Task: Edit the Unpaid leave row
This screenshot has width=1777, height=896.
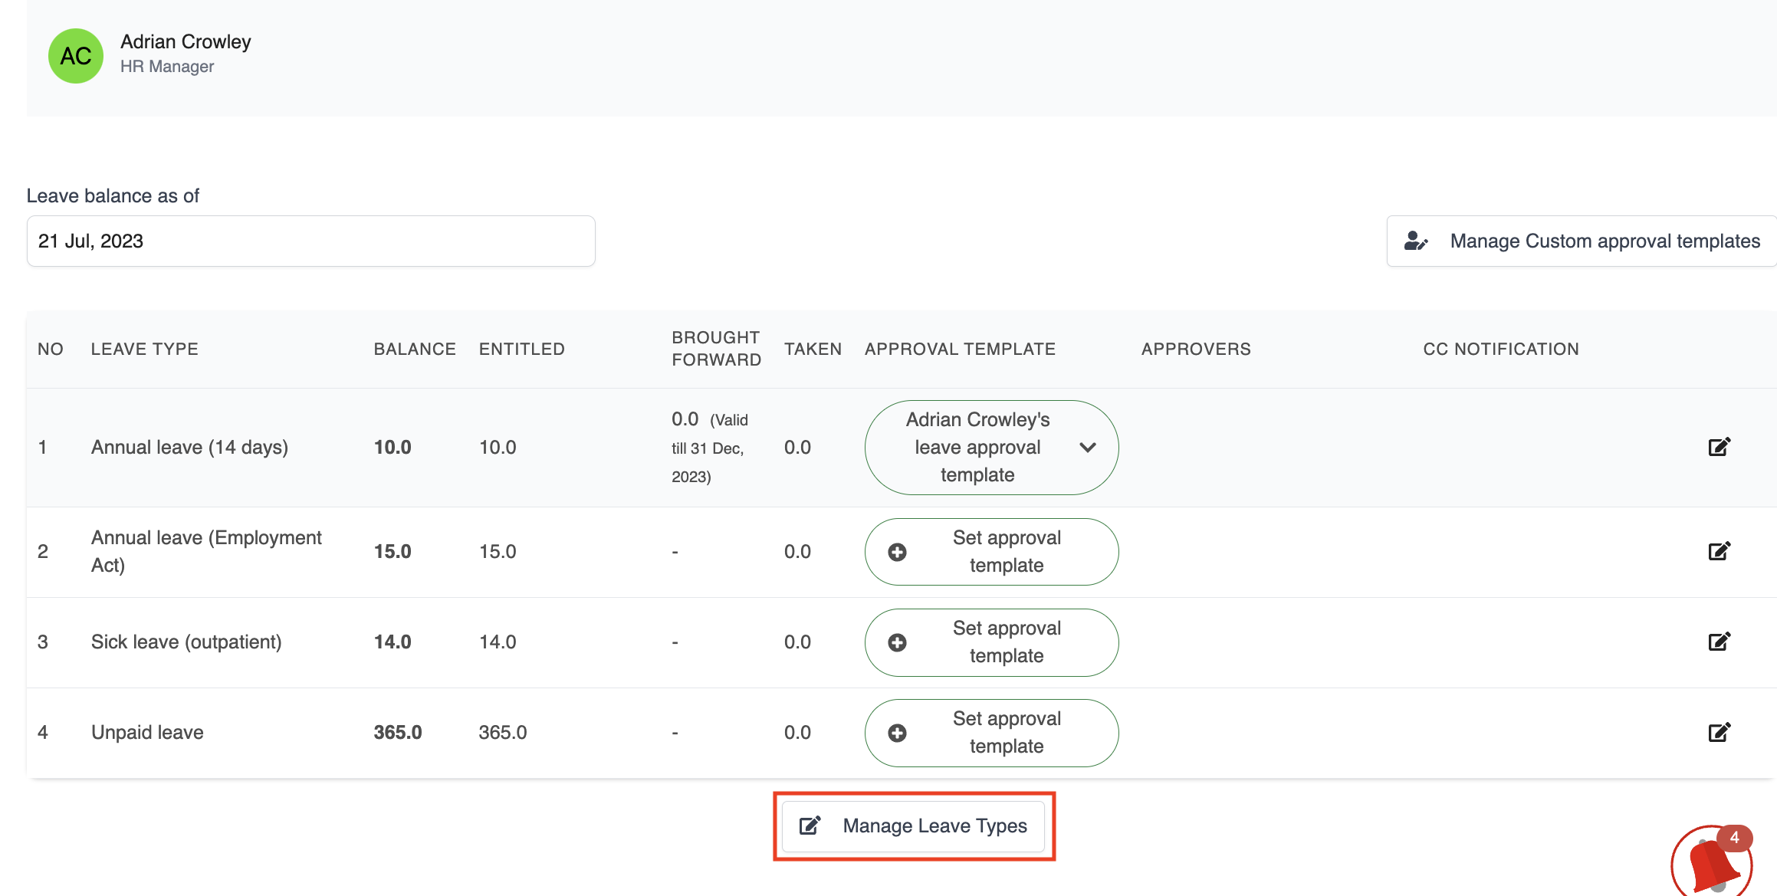Action: coord(1719,732)
